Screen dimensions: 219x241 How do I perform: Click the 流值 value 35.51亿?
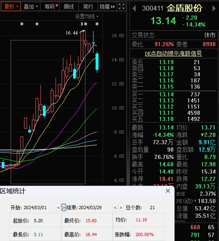pyautogui.click(x=205, y=216)
